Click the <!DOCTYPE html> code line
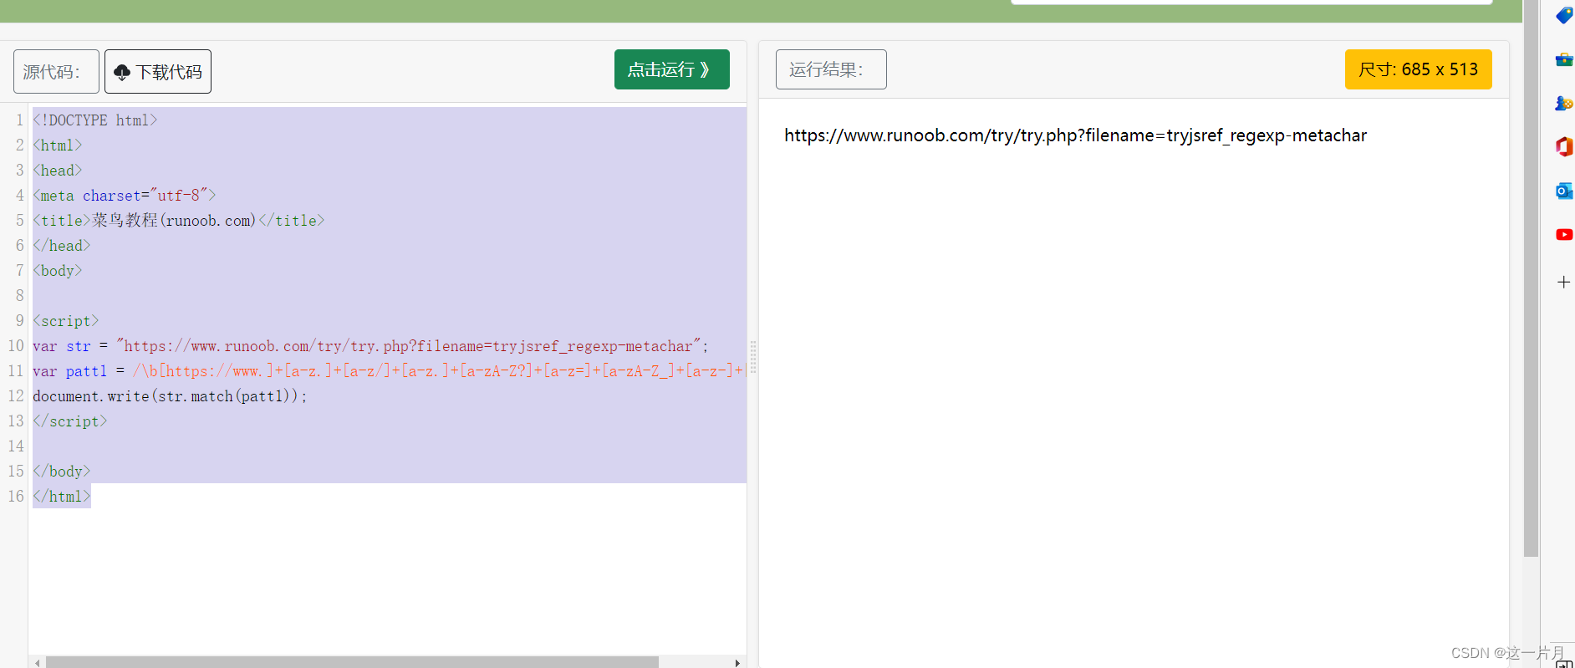 [95, 120]
